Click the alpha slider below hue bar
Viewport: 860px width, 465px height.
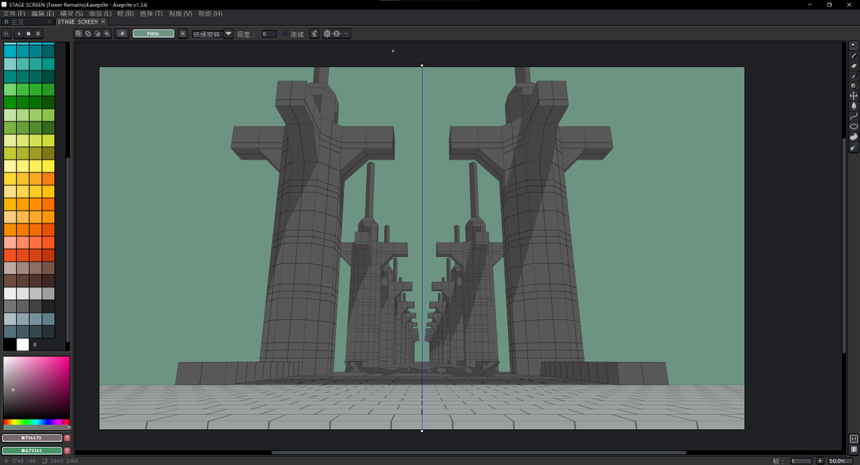[x=37, y=427]
